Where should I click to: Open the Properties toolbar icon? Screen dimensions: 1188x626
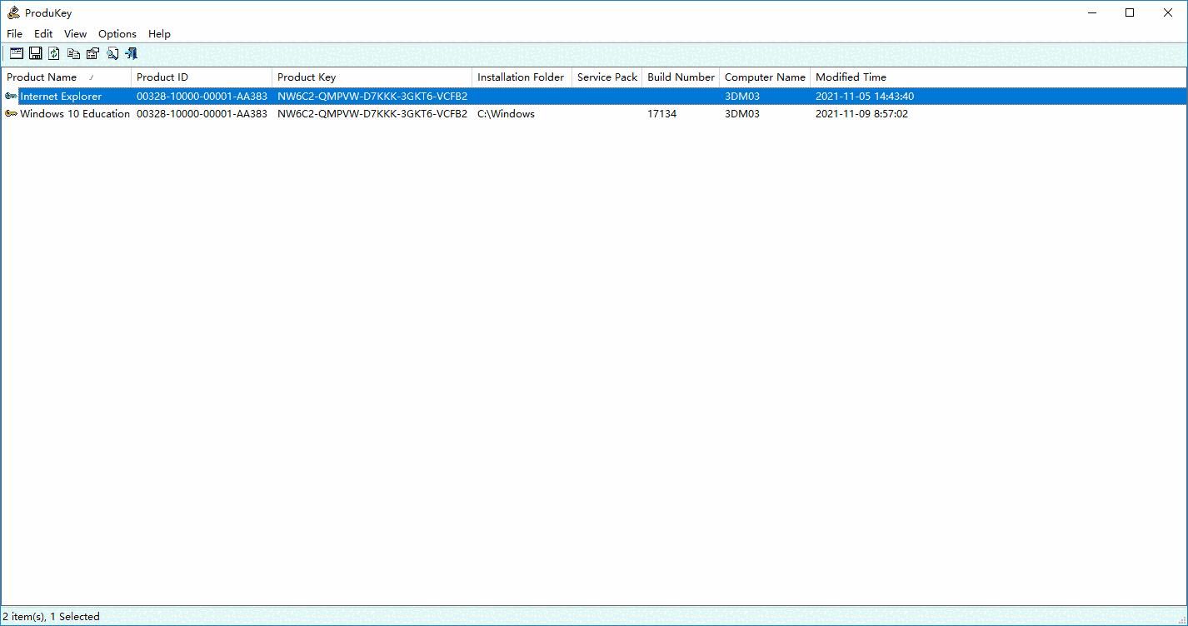click(x=92, y=53)
